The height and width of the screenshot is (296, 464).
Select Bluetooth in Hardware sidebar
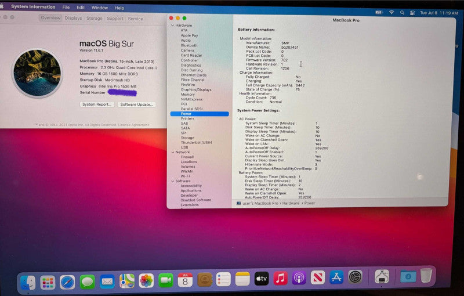[189, 45]
